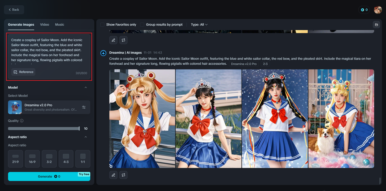Click the upper regenerate icon
The height and width of the screenshot is (191, 386).
coord(123,40)
